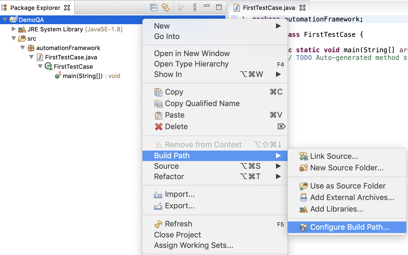Open the New submenu

point(215,26)
